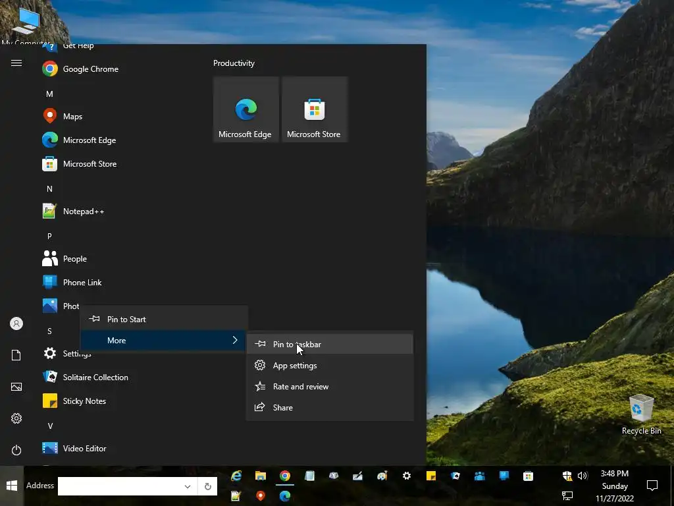Image resolution: width=674 pixels, height=506 pixels.
Task: Open Google Chrome from the app list
Action: [80, 69]
